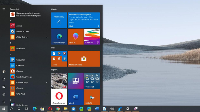
Task: Open the SSD (C) drive tile
Action: (92, 97)
